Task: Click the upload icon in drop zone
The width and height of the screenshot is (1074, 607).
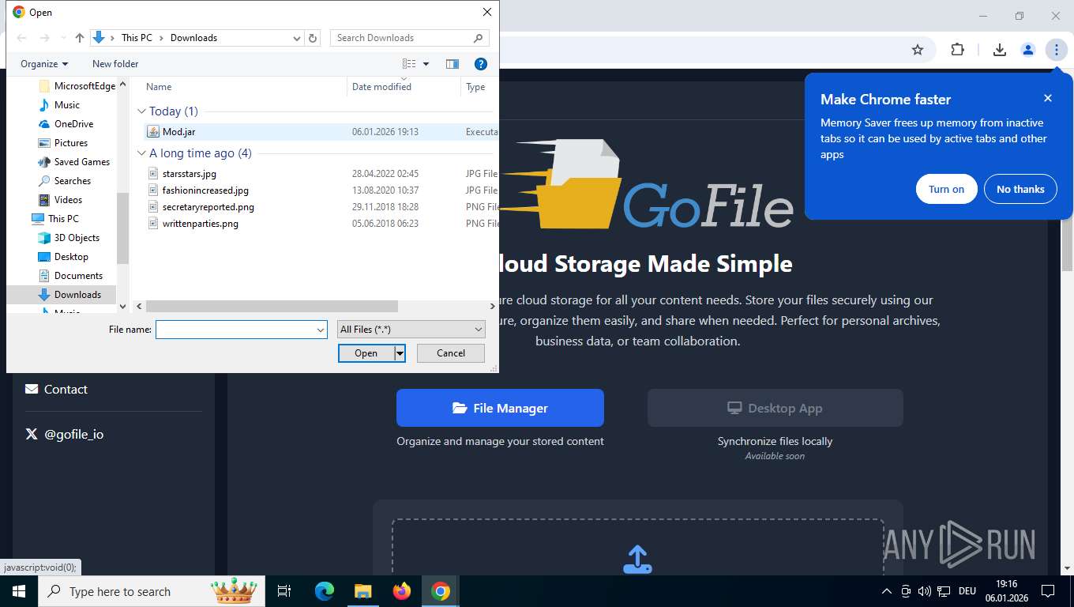Action: (x=637, y=559)
